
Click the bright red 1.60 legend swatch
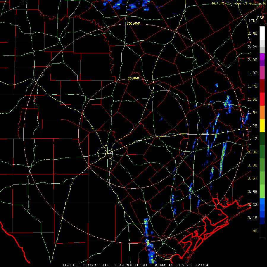(x=262, y=99)
